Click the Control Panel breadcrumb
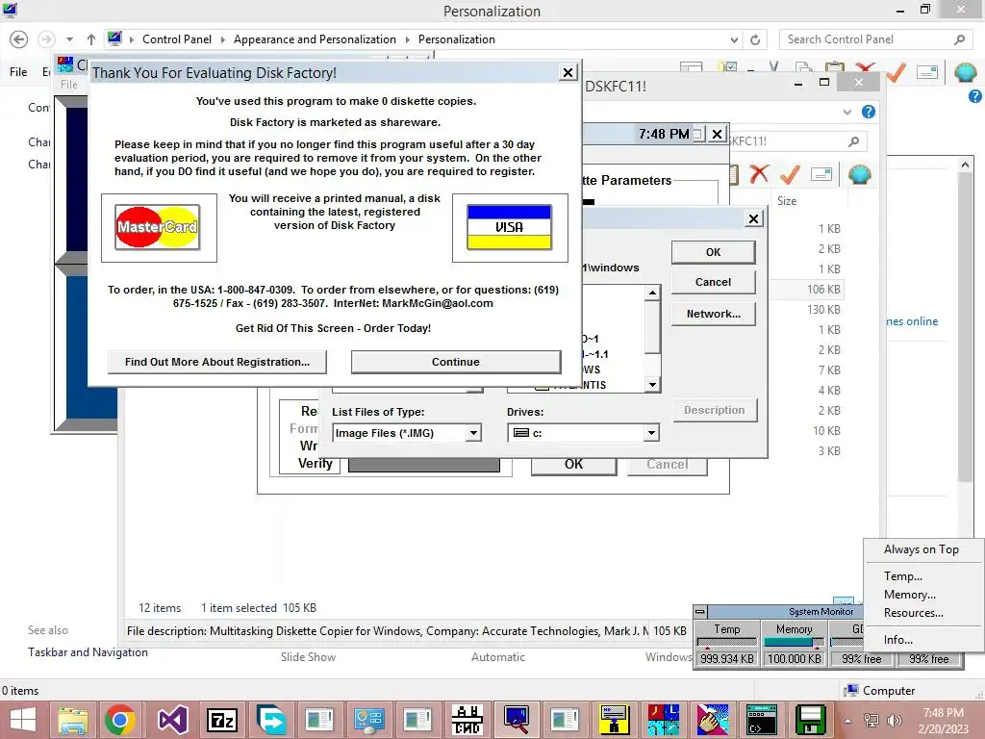Screen dimensions: 985x739 [177, 39]
